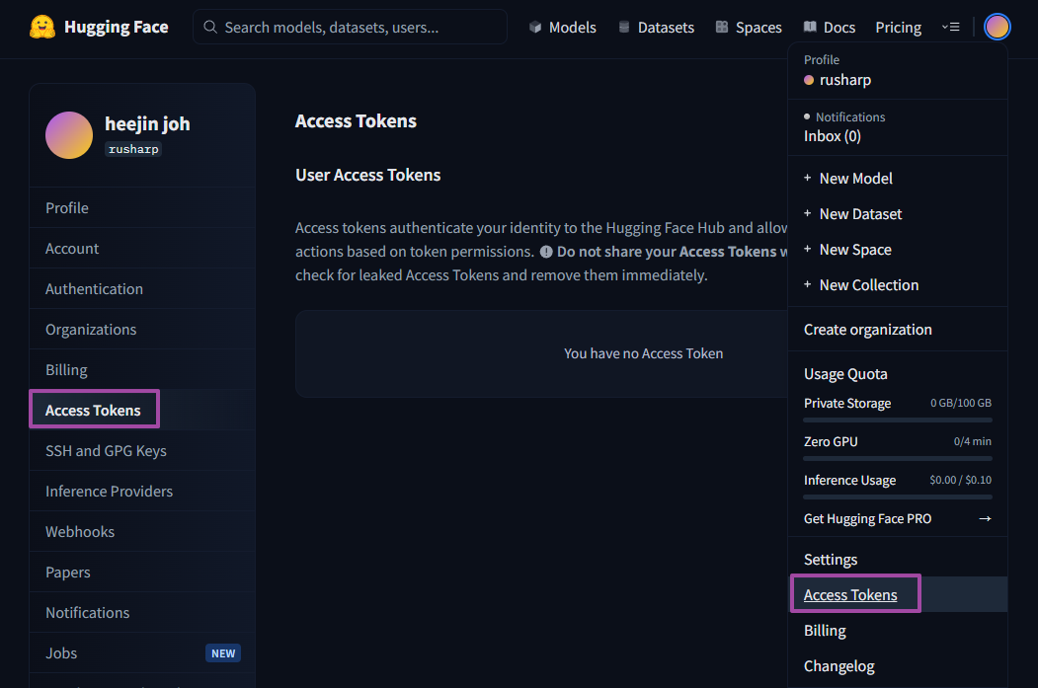Image resolution: width=1038 pixels, height=688 pixels.
Task: Click the Private Storage usage bar
Action: pos(898,420)
